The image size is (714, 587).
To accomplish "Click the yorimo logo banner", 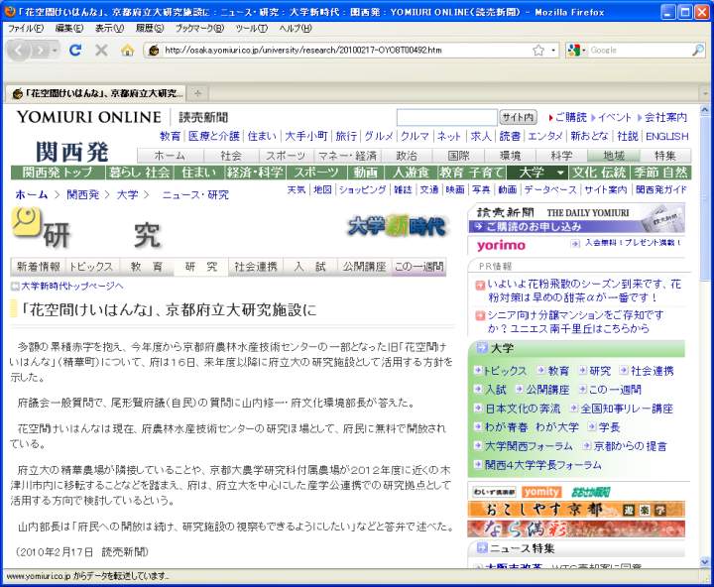I will click(502, 244).
